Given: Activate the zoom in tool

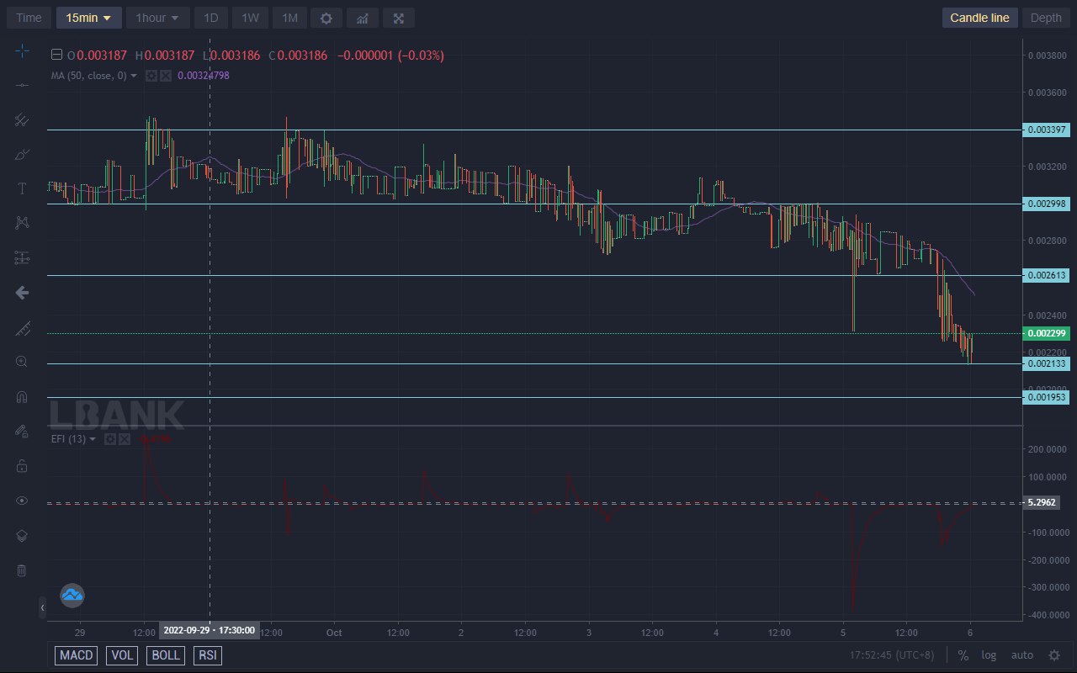Looking at the screenshot, I should point(22,362).
